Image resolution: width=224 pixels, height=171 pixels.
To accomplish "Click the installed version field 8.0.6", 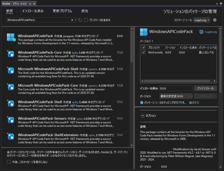I will click(x=176, y=89).
